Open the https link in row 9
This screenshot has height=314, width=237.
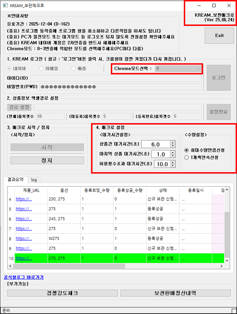point(24,248)
